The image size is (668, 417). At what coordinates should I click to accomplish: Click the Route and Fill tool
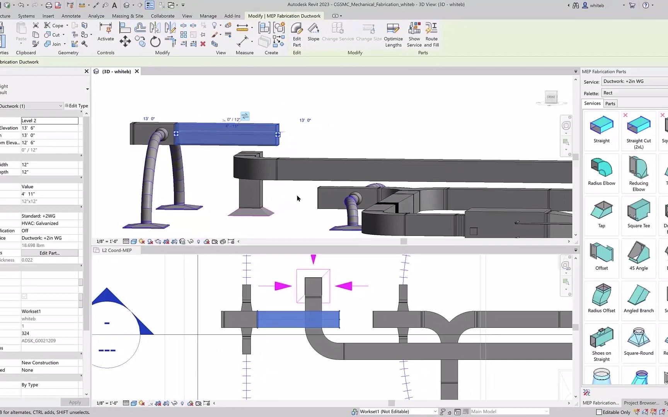click(x=431, y=34)
